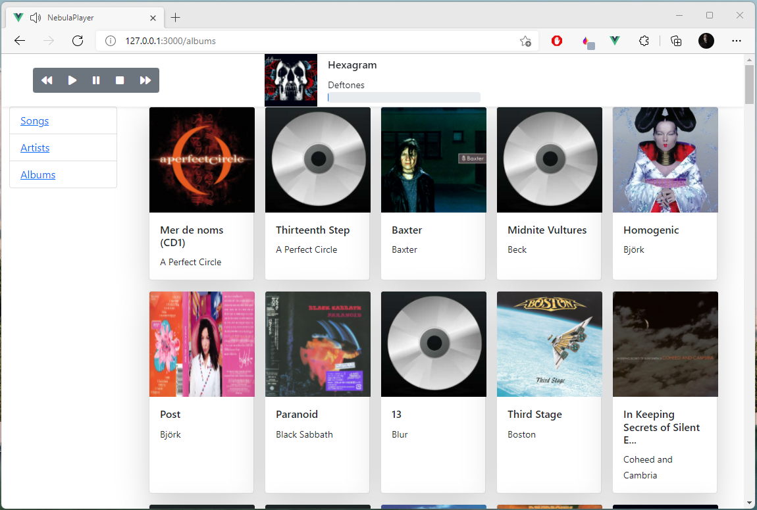Open the Baxter album cover

point(434,160)
